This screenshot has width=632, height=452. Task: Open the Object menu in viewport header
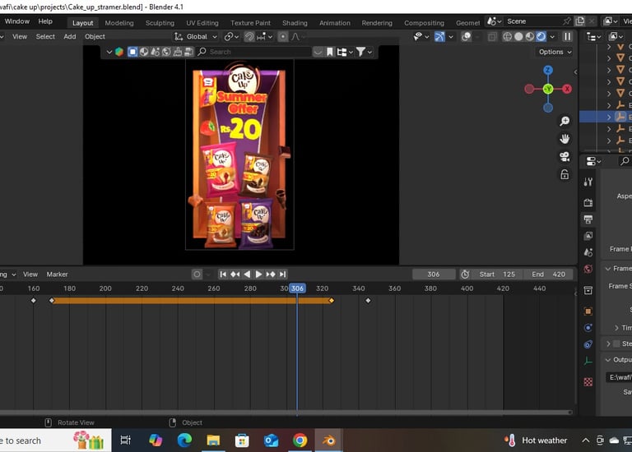click(95, 36)
